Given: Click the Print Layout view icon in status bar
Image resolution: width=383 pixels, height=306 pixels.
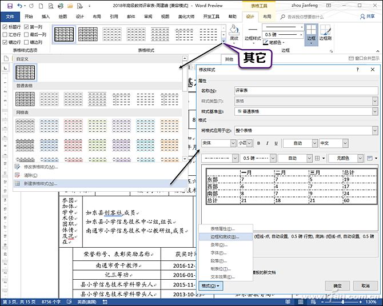Looking at the screenshot, I should pos(301,302).
